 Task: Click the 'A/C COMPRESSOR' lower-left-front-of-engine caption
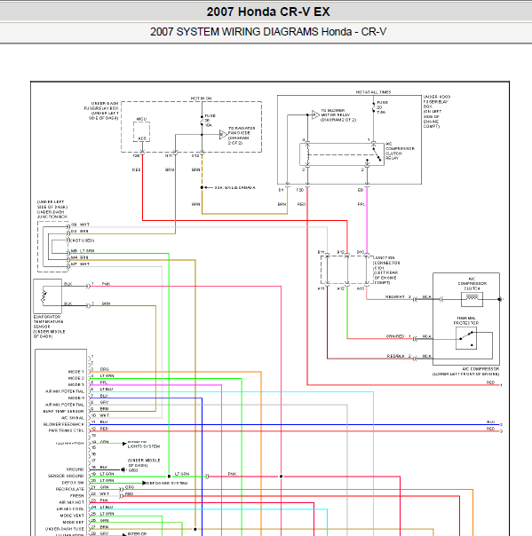[465, 372]
